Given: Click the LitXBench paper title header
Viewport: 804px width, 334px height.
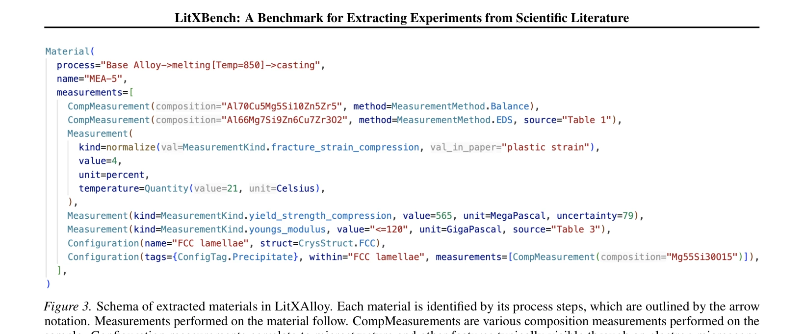Looking at the screenshot, I should point(402,18).
